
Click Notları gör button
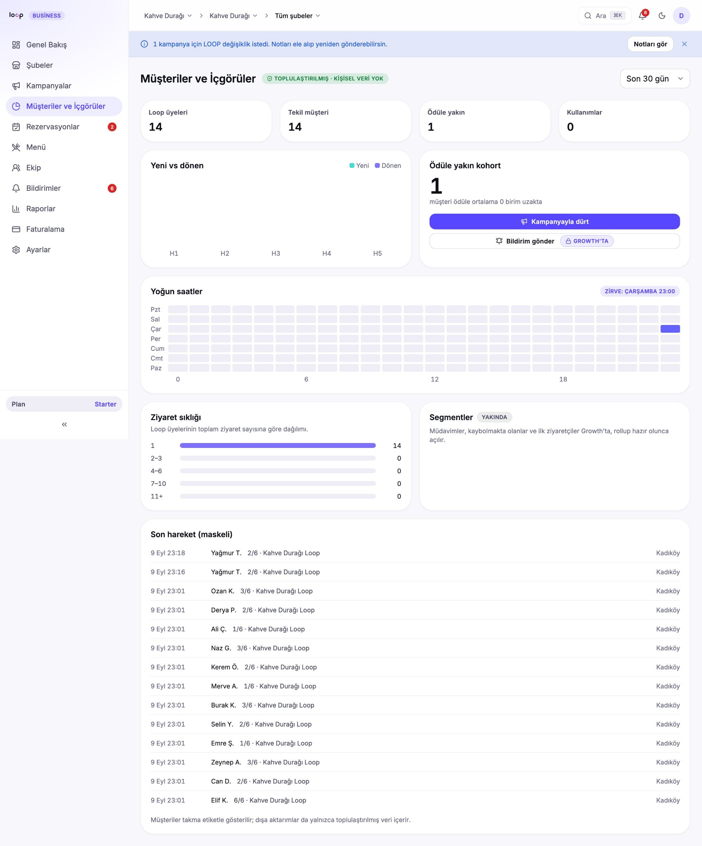point(650,44)
